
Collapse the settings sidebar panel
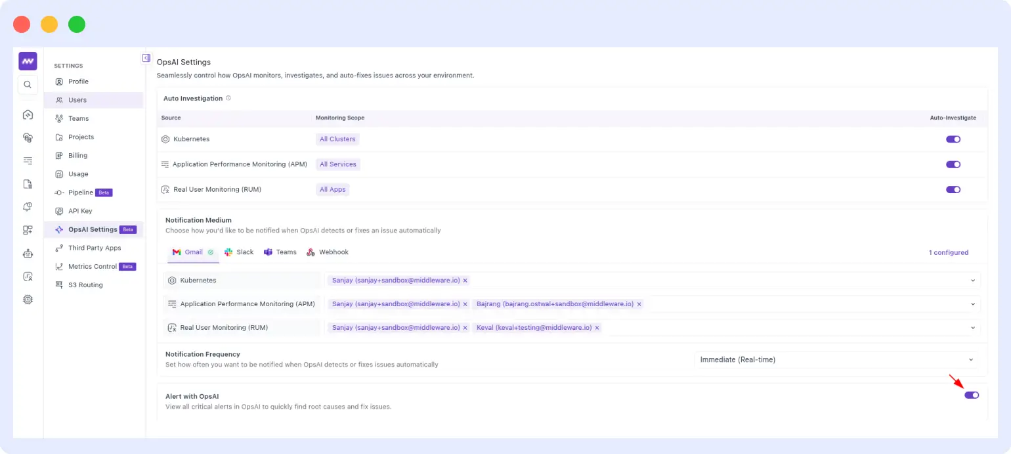(146, 58)
